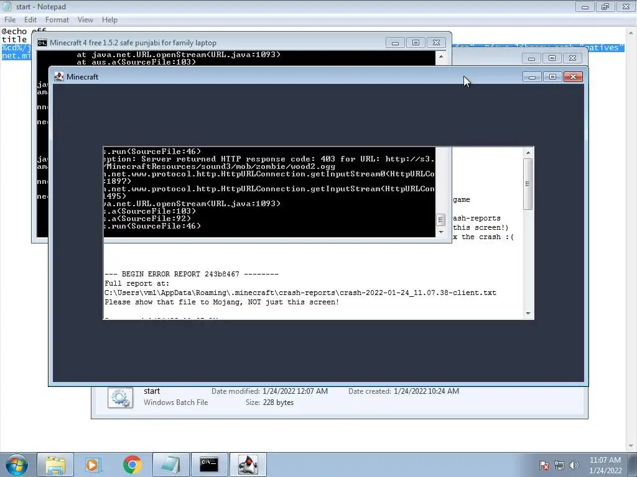Open the volume speaker tray icon

574,465
